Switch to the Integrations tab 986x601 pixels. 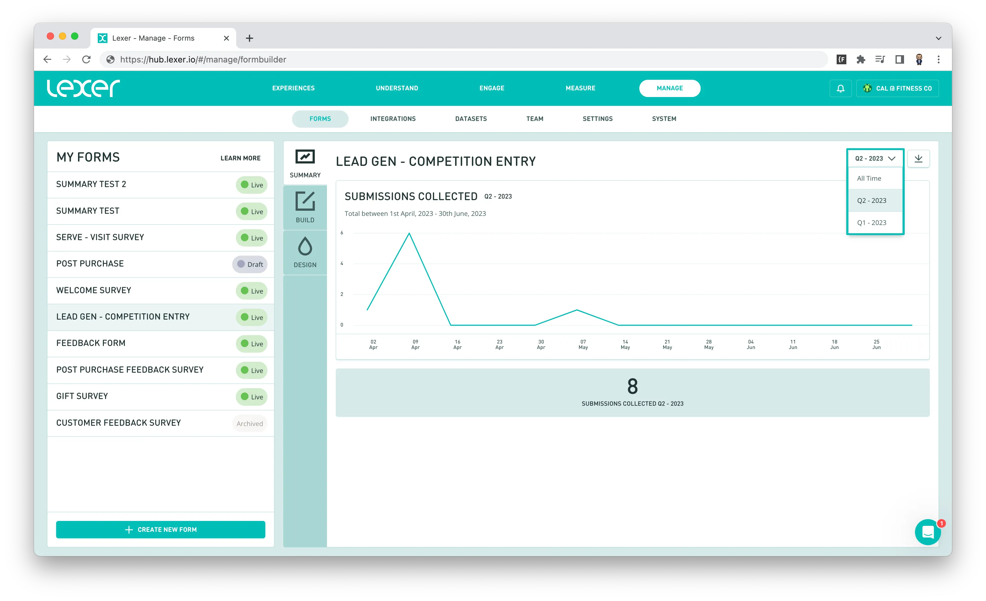point(393,119)
